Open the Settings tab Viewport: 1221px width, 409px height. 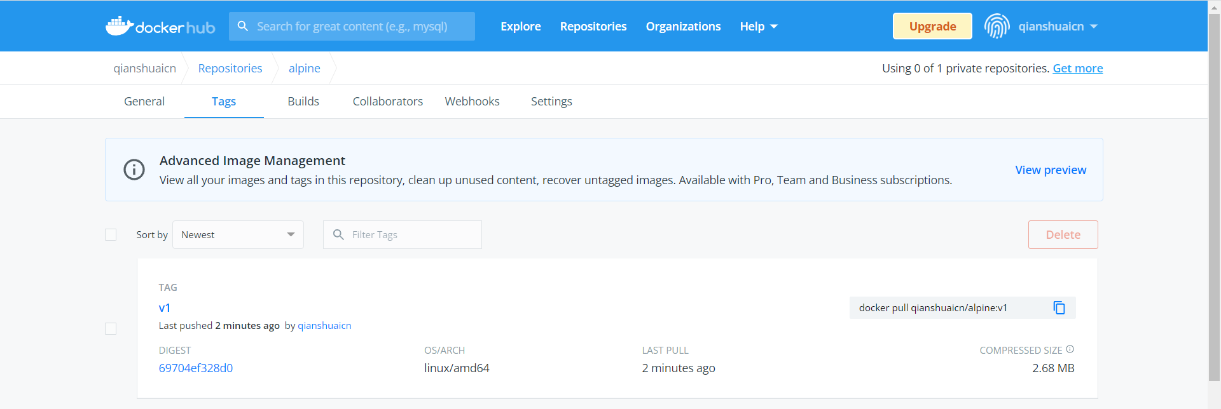[x=551, y=101]
